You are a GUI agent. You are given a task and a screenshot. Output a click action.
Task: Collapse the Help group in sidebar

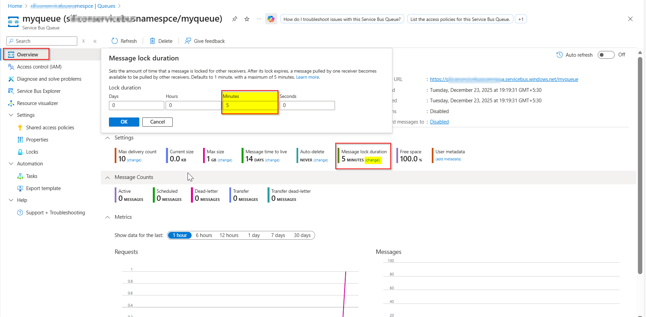(x=11, y=200)
